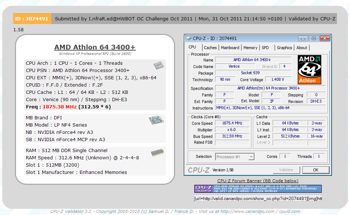Click the MB Model : LP NF4 Series line
The image size is (349, 215).
(56, 125)
